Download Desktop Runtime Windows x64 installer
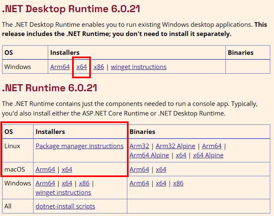 point(82,67)
